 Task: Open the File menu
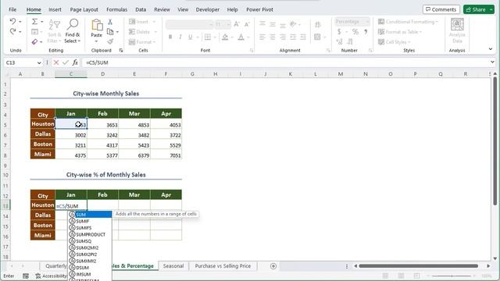(12, 9)
